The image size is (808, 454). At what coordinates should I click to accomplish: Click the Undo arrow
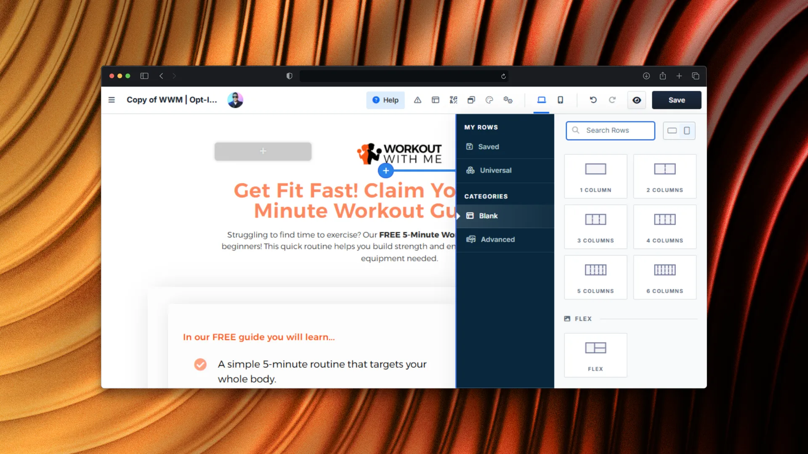[593, 100]
